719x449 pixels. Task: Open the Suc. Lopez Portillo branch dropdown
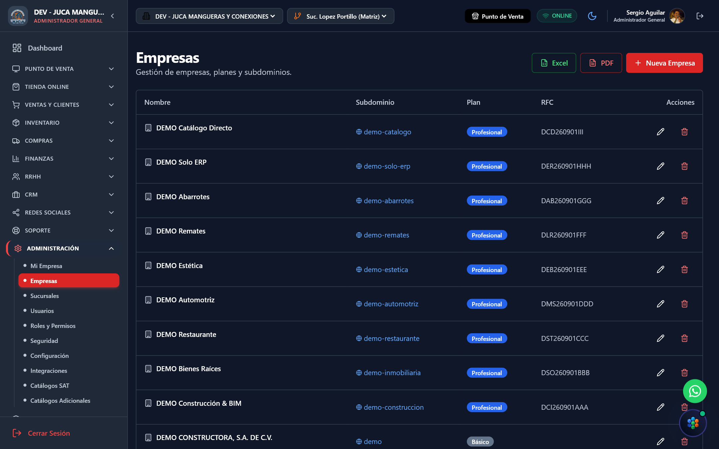click(341, 16)
